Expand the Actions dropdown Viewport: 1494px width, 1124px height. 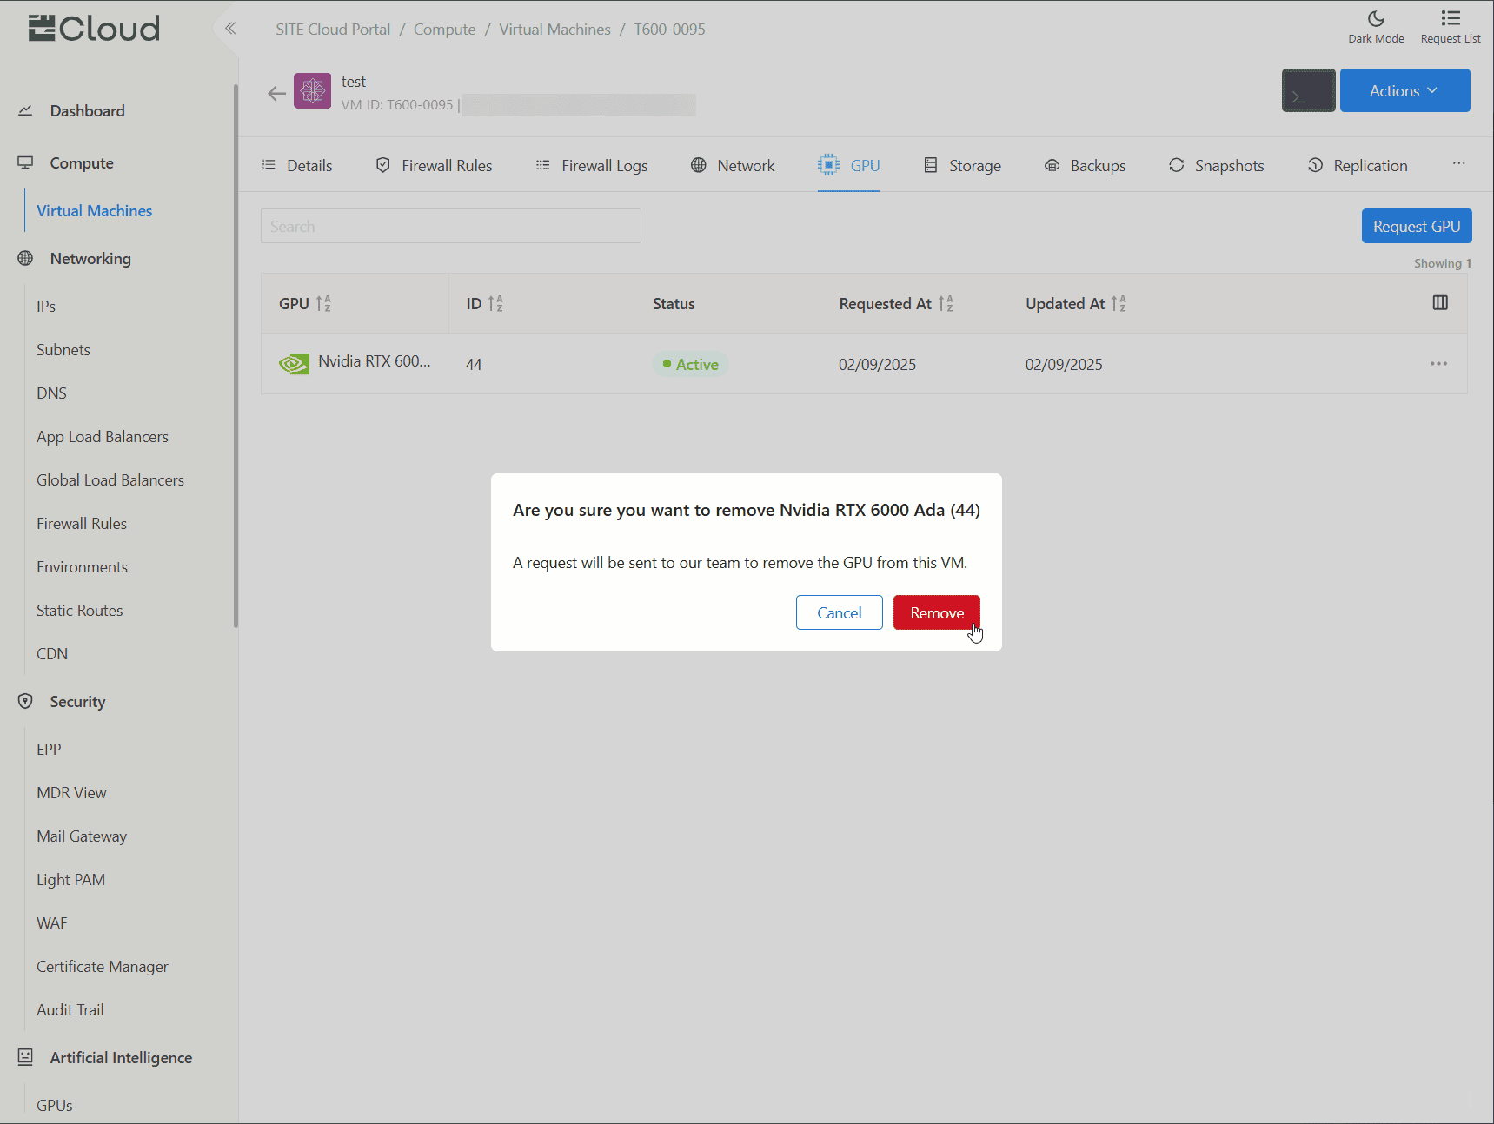[x=1404, y=90]
